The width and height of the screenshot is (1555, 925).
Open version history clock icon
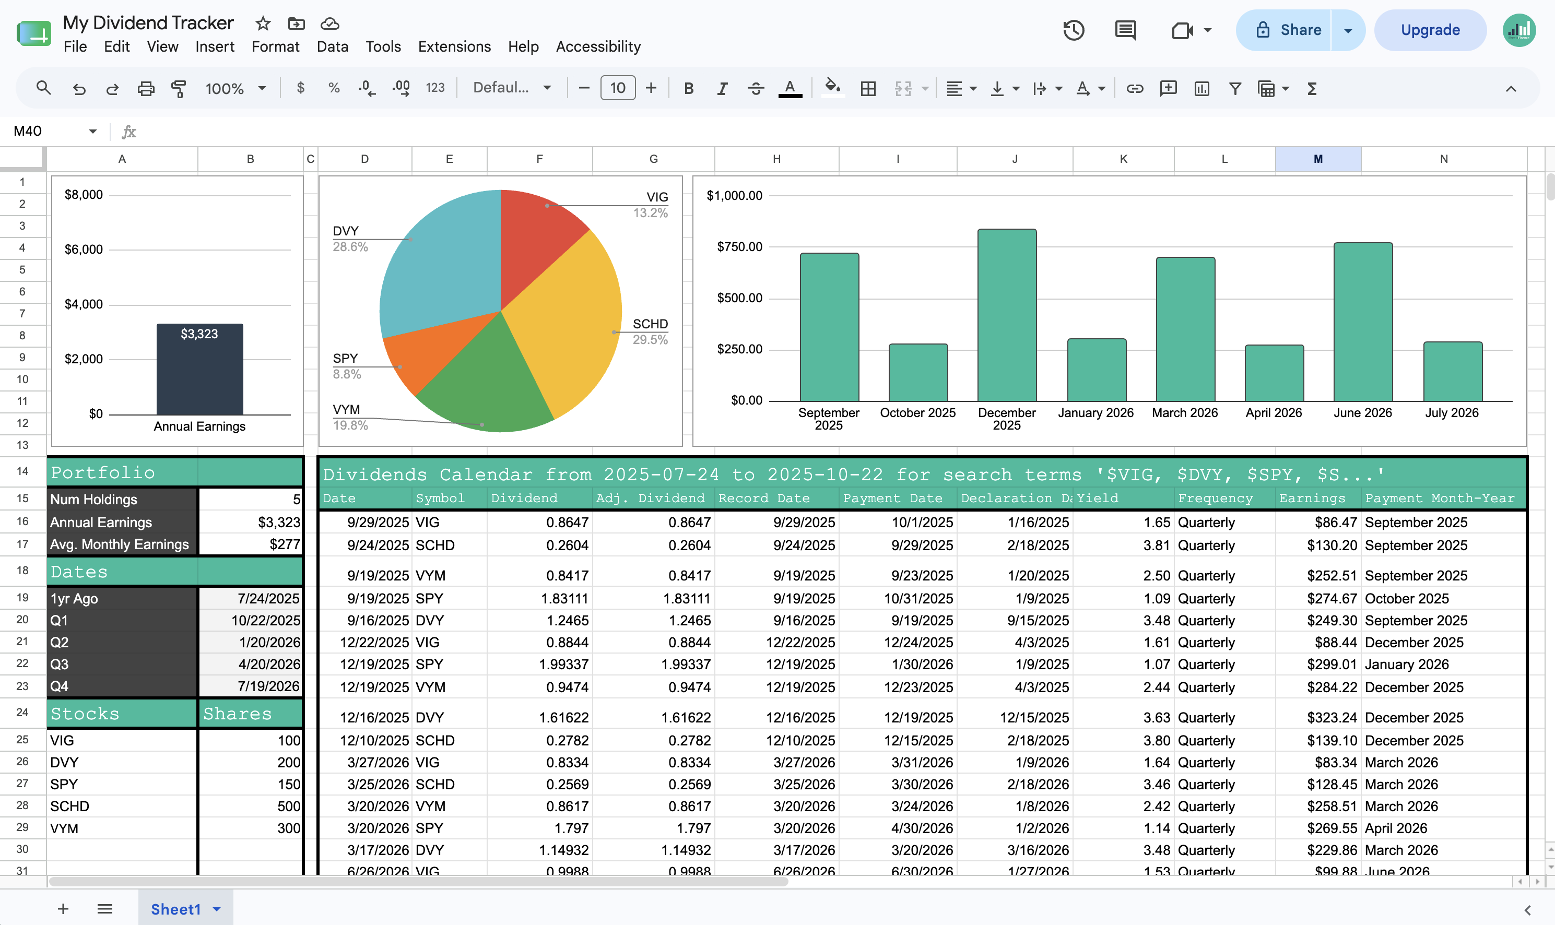(1074, 30)
